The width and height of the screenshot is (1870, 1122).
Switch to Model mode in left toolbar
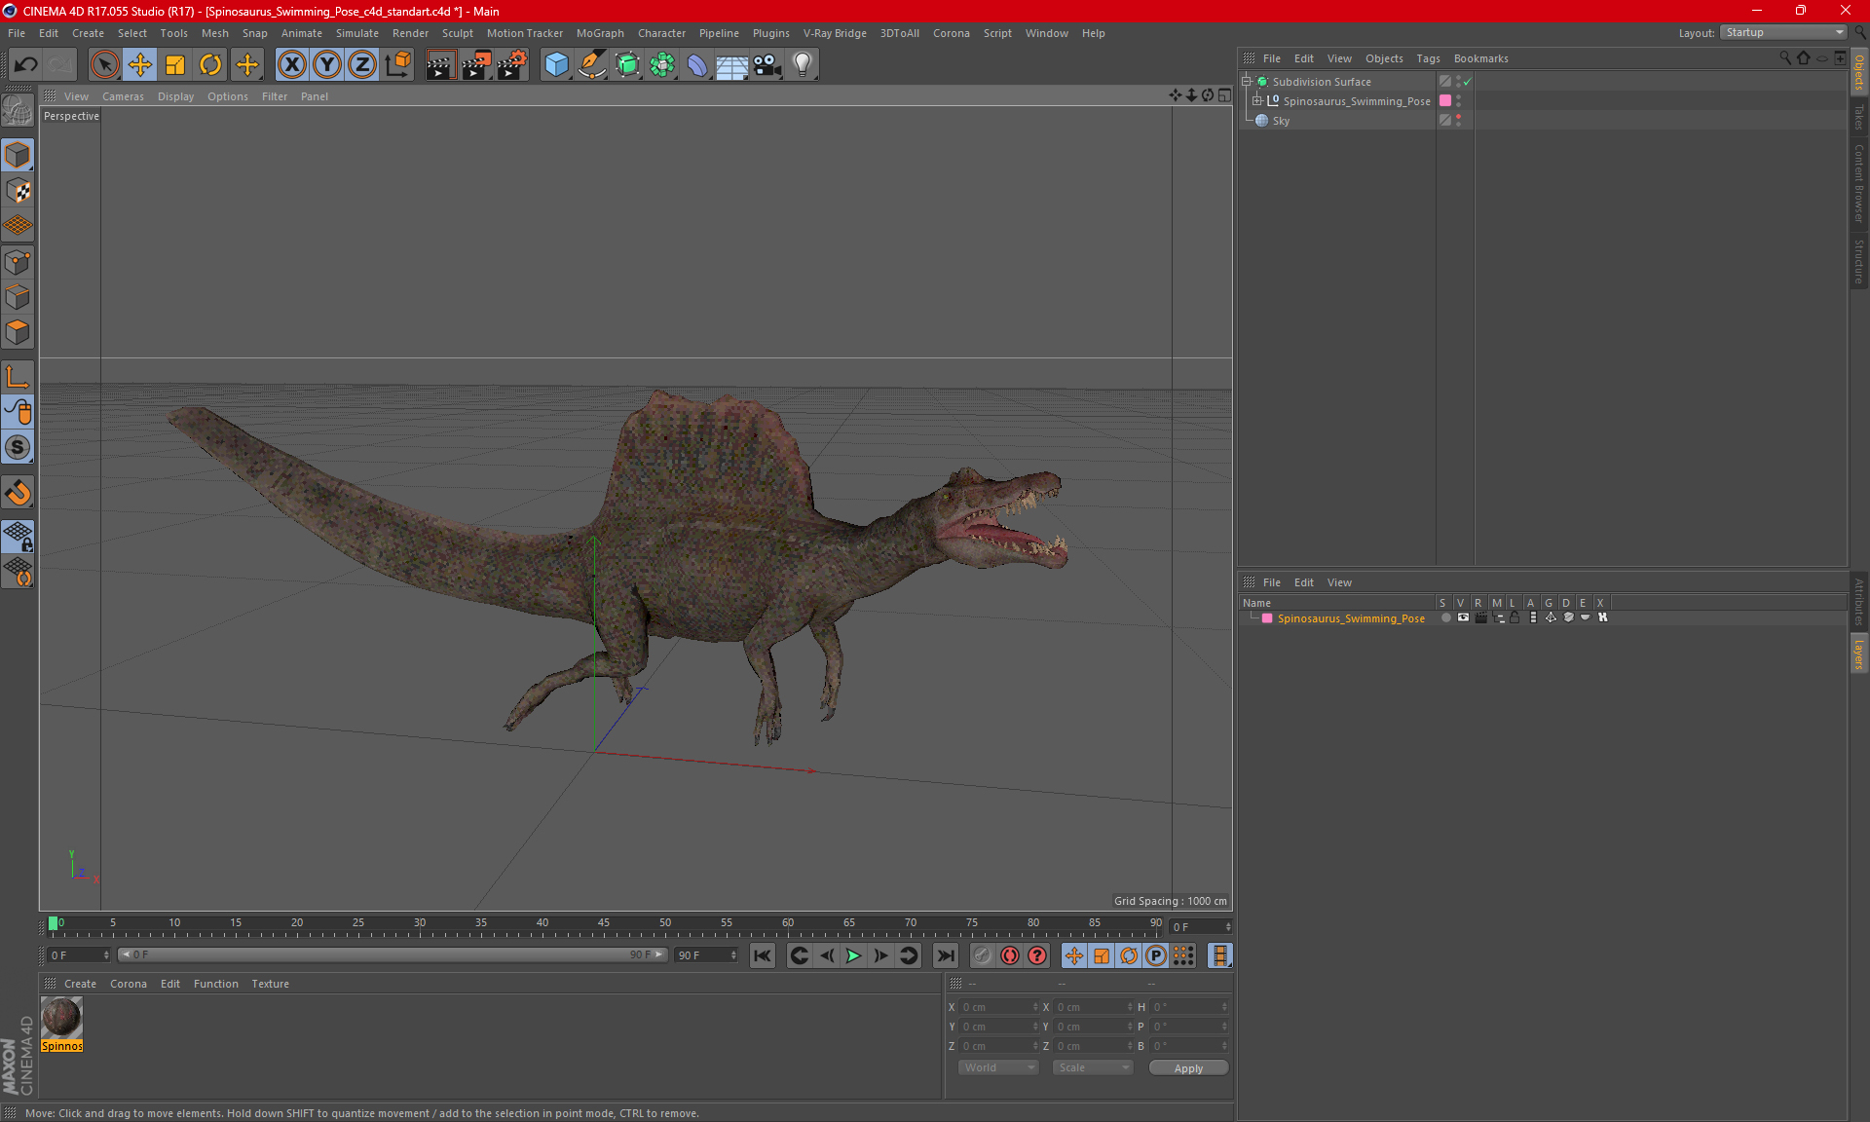click(18, 155)
